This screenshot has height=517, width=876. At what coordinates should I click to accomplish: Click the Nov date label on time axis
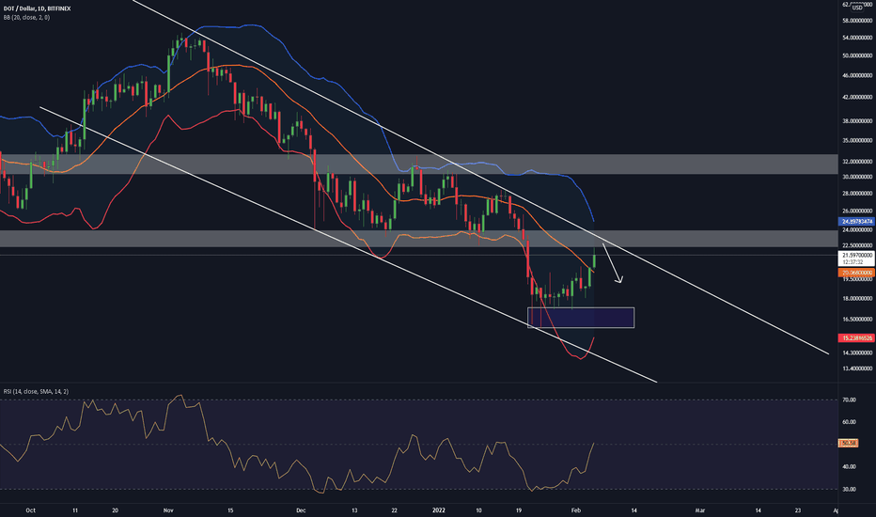tap(169, 510)
